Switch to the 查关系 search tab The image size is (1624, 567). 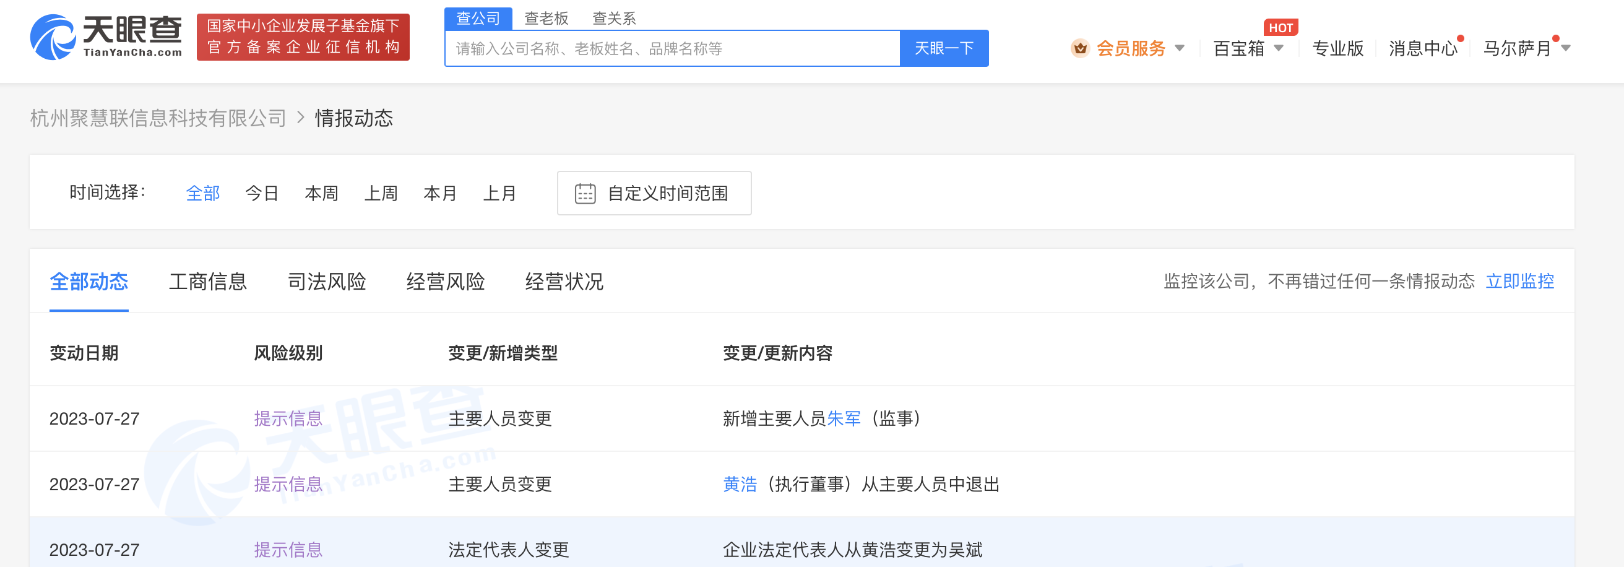click(x=613, y=19)
